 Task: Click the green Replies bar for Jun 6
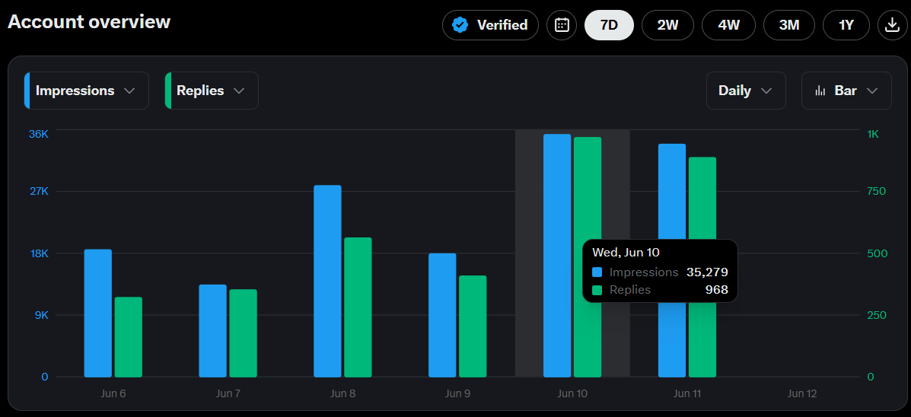tap(129, 337)
